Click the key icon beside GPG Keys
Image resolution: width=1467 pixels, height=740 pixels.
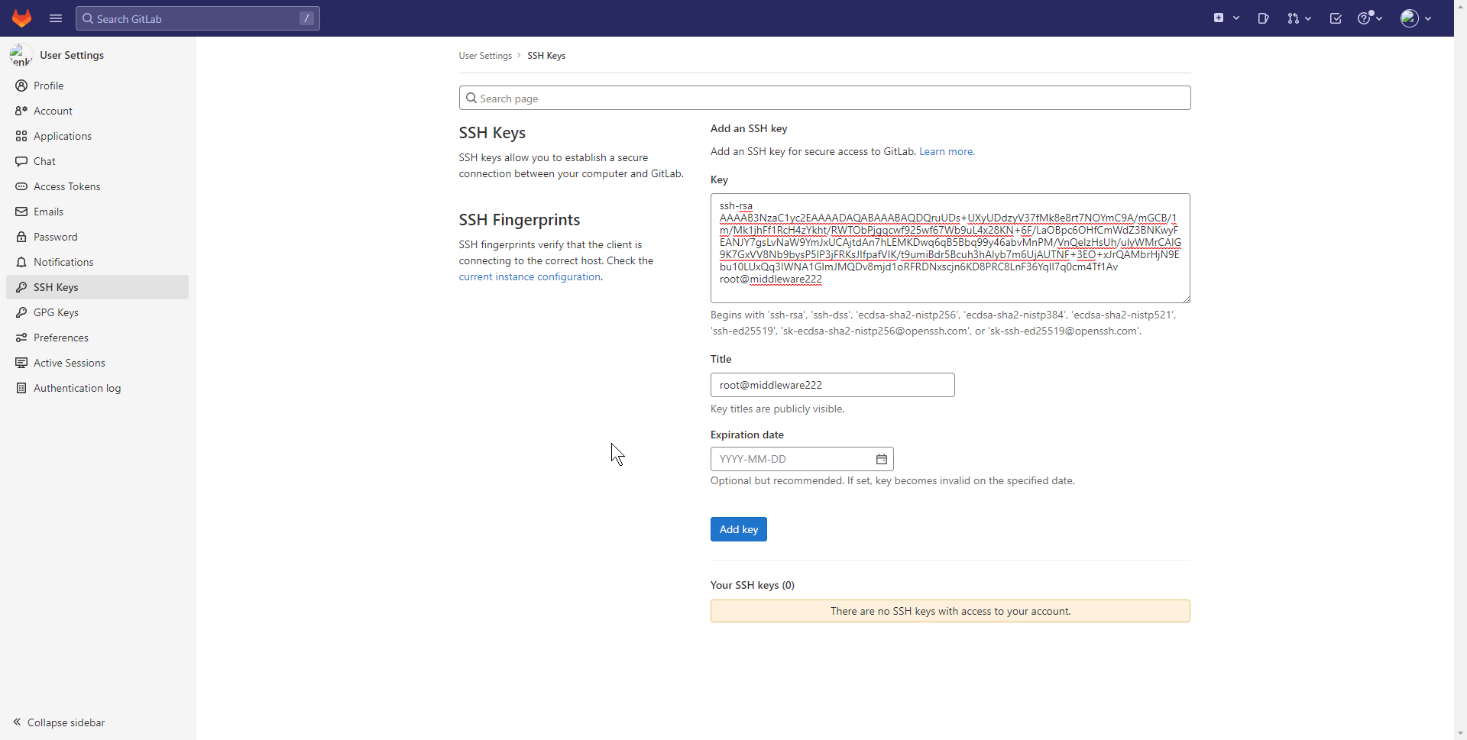(21, 312)
